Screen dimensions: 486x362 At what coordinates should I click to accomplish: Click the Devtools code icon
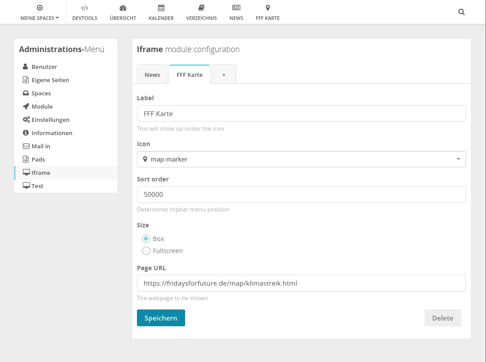[85, 8]
